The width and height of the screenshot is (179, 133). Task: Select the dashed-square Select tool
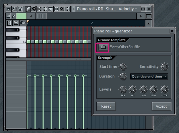[56, 9]
